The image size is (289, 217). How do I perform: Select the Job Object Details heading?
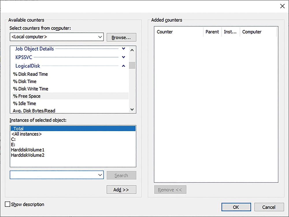tap(34, 49)
